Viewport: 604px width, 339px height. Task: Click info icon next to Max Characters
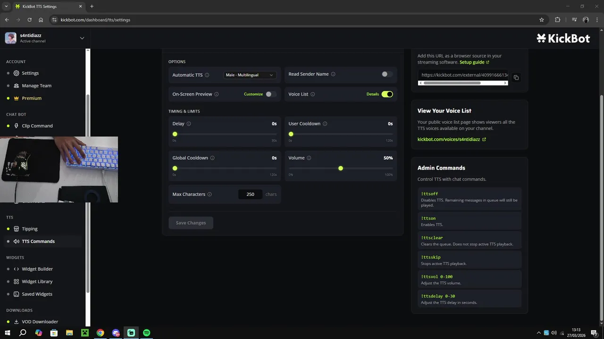tap(210, 194)
